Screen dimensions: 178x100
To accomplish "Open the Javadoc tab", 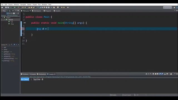I will point(33,74).
